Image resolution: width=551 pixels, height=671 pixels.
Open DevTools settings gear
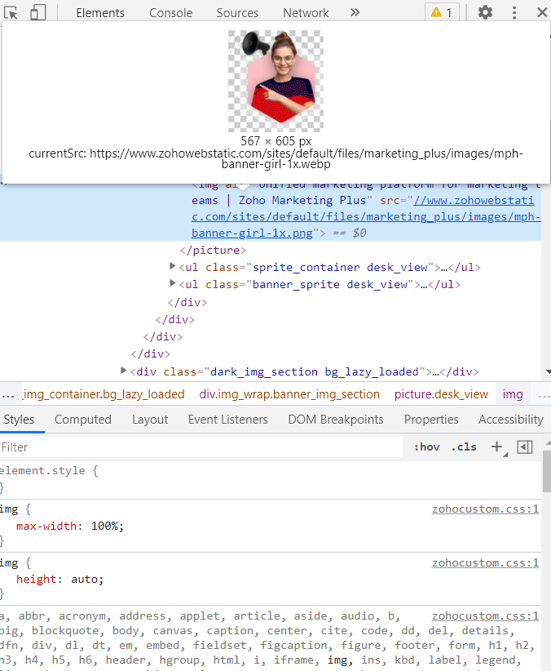(x=485, y=12)
